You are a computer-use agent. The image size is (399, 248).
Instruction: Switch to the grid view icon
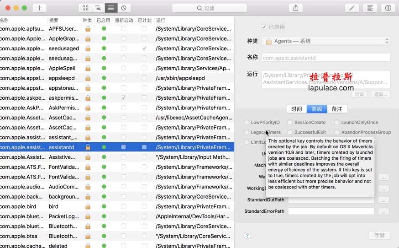(85, 8)
